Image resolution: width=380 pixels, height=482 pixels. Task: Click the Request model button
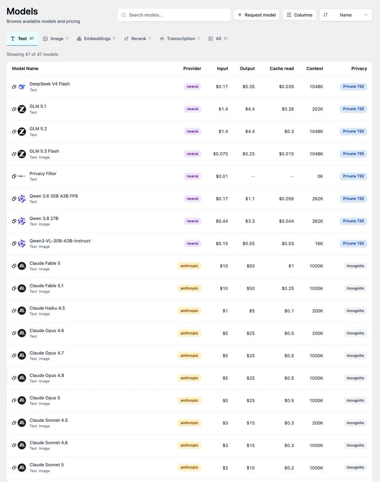(256, 15)
